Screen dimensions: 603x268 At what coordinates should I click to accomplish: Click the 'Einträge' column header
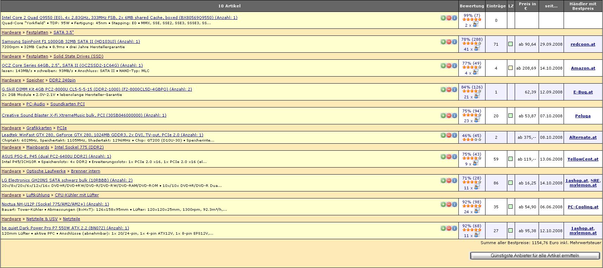[496, 6]
